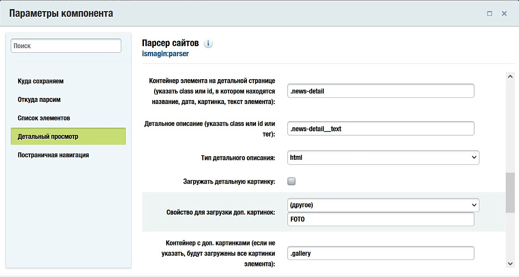Open the Тип детального описания dropdown
The height and width of the screenshot is (277, 519).
point(383,158)
